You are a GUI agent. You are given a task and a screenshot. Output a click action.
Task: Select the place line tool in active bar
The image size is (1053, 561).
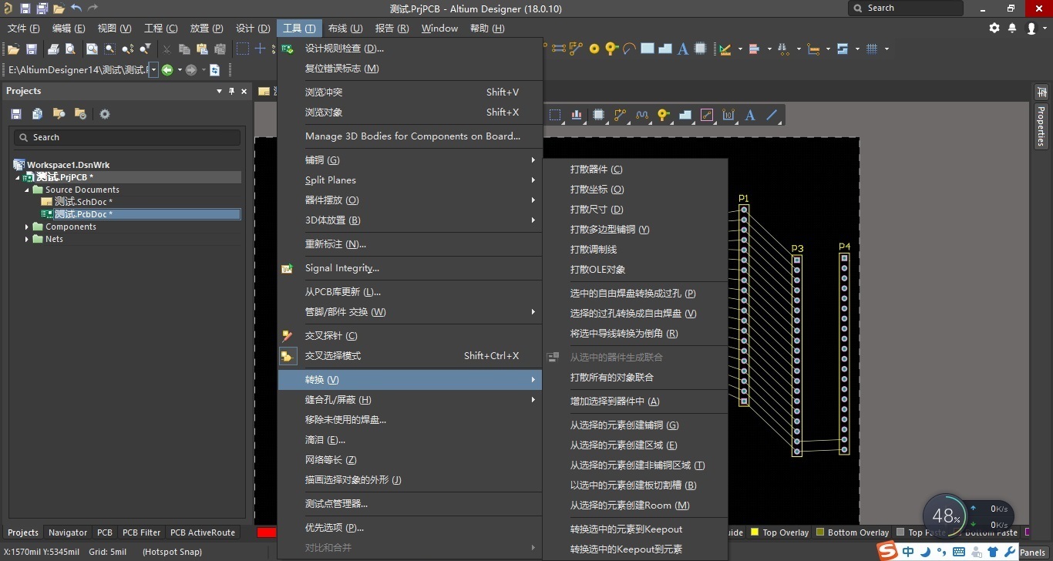point(772,116)
